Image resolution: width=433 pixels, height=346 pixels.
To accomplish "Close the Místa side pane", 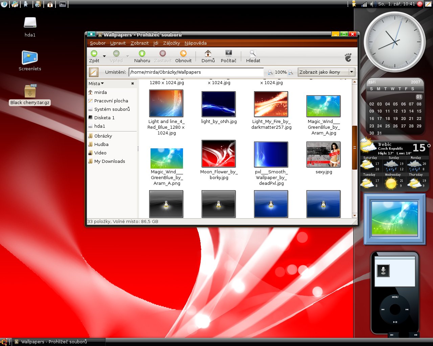I will 133,83.
